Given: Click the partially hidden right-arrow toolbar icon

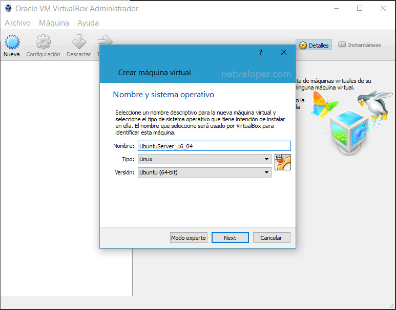Looking at the screenshot, I should click(x=105, y=40).
